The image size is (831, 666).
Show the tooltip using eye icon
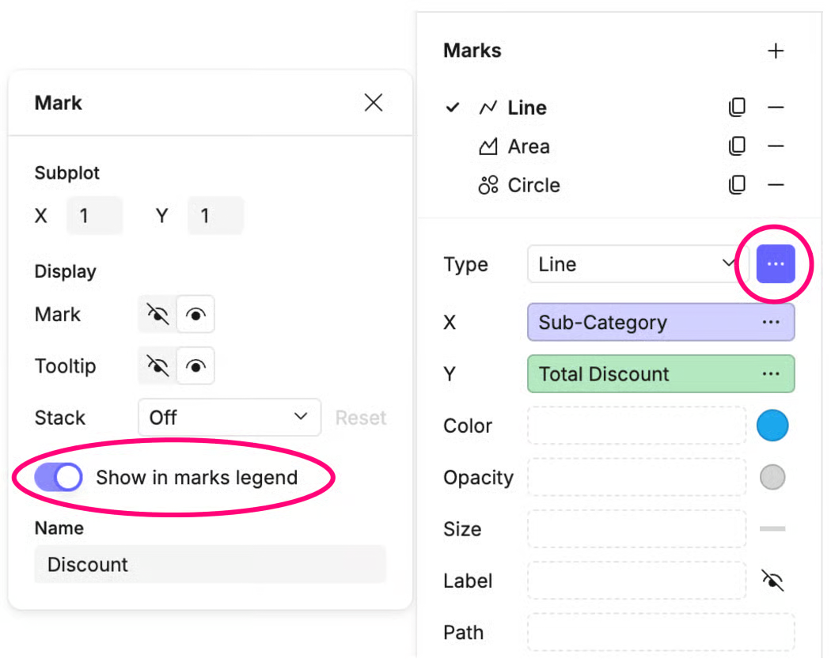click(195, 366)
